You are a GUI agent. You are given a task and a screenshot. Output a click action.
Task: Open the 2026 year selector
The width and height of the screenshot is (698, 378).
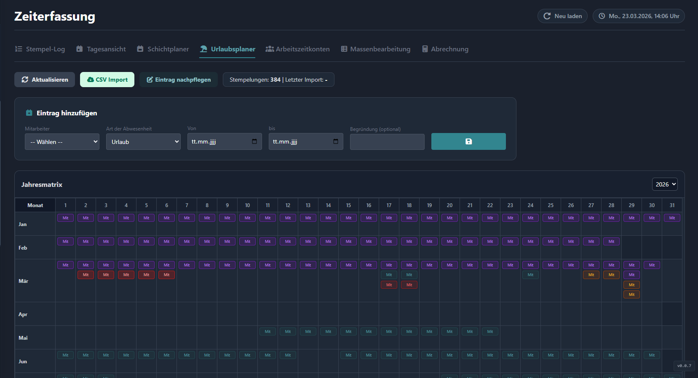click(665, 184)
